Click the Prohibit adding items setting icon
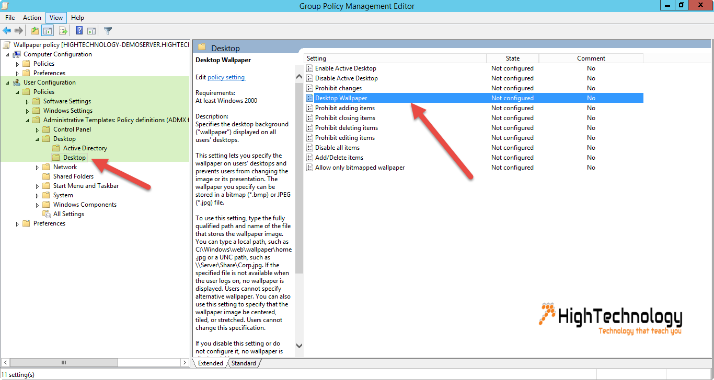 [x=310, y=108]
